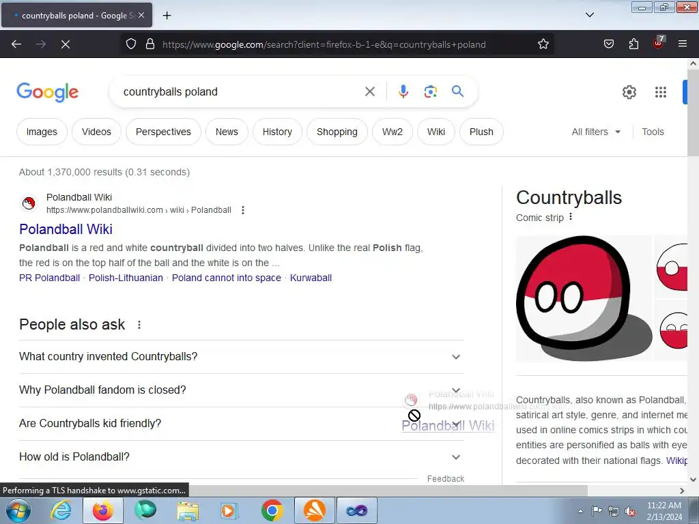Click the Feedback link

(x=446, y=478)
